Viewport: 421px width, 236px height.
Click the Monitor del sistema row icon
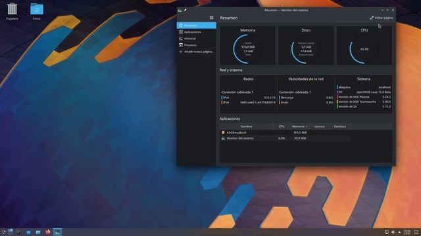click(223, 138)
